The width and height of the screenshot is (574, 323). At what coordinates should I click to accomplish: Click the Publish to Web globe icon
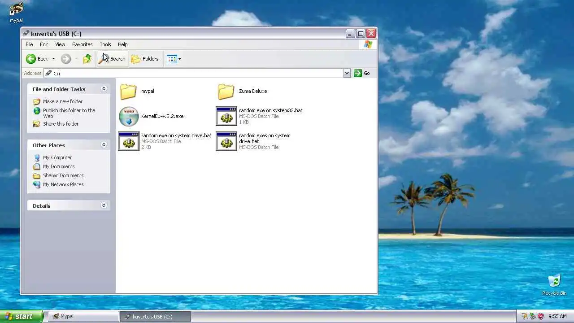click(x=37, y=111)
